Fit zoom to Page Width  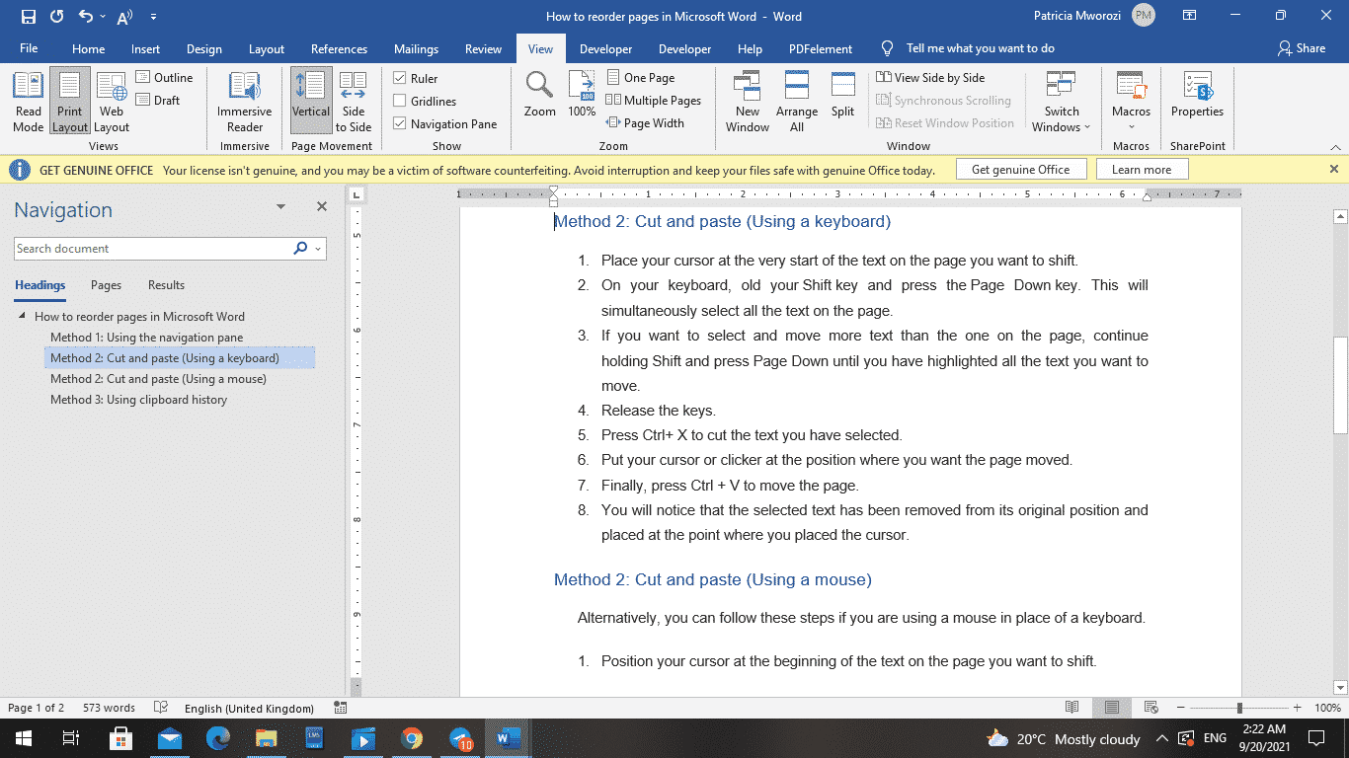pos(645,123)
